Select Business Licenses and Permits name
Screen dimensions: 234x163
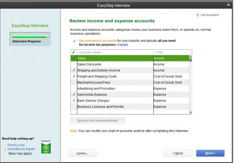pyautogui.click(x=101, y=107)
